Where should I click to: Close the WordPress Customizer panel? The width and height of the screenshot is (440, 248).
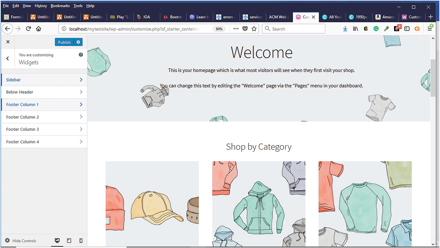pyautogui.click(x=8, y=42)
